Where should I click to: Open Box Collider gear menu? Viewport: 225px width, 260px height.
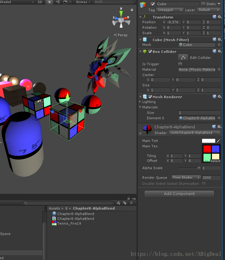point(220,51)
